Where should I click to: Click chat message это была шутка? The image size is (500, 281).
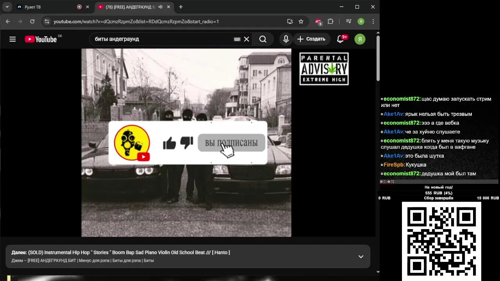click(x=425, y=156)
